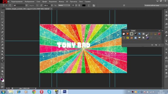Screen dimensions: 168x94
Task: Apply the yellow-bordered style swatch
Action: pyautogui.click(x=128, y=38)
